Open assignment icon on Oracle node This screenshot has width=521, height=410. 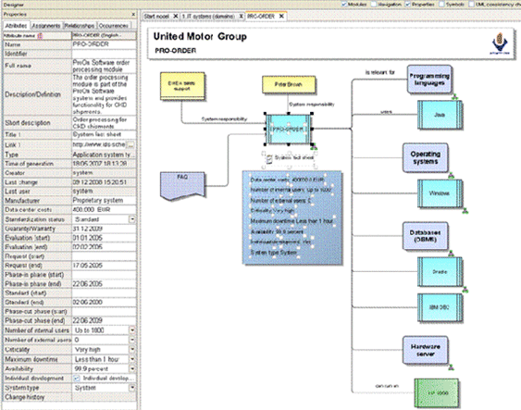[465, 290]
